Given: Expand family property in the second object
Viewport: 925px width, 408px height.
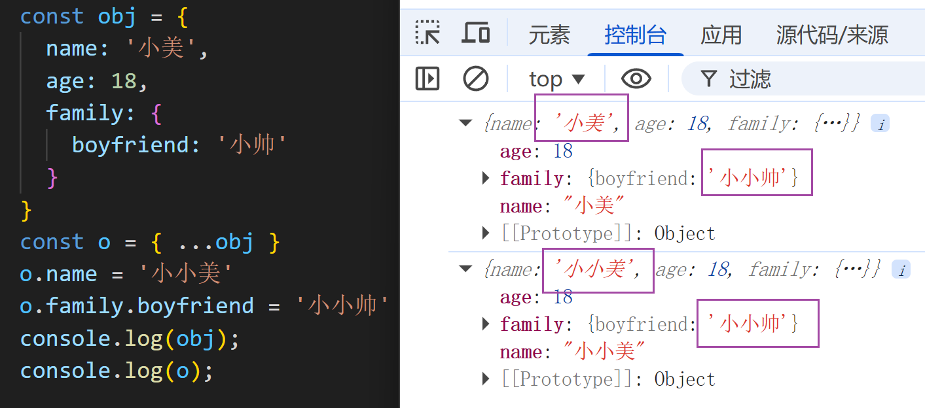Looking at the screenshot, I should point(486,324).
